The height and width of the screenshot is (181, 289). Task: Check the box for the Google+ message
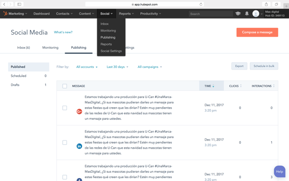click(65, 108)
